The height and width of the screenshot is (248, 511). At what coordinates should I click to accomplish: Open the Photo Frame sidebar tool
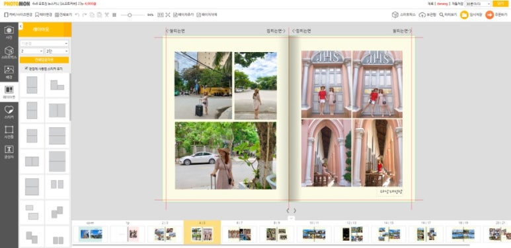click(9, 132)
